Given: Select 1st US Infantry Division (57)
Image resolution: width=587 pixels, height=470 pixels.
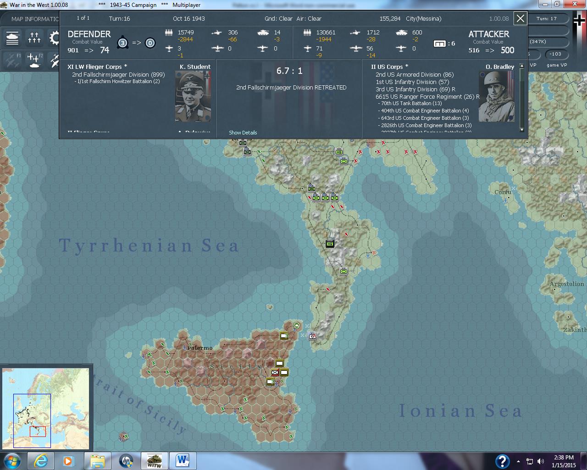Looking at the screenshot, I should [x=412, y=82].
